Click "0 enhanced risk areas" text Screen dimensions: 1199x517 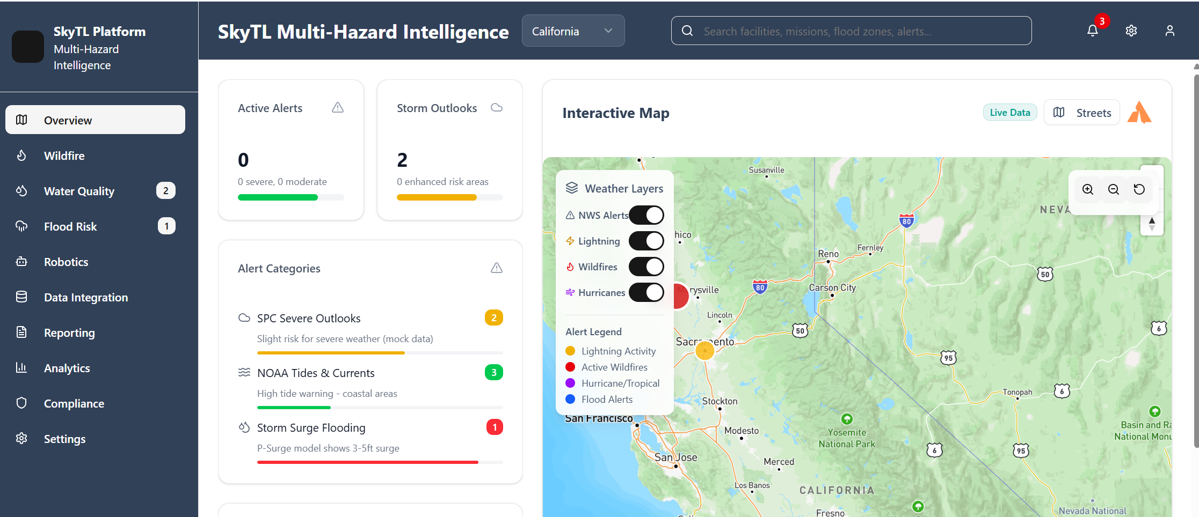click(442, 182)
